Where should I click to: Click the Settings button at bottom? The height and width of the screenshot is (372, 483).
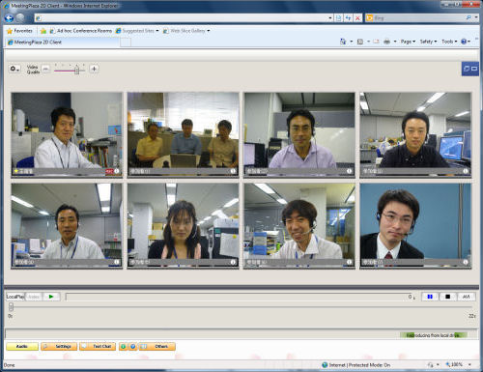pos(59,347)
